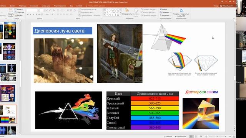The height and width of the screenshot is (138, 246).
Task: Click the Сбросить reset button
Action: [x=19, y=12]
